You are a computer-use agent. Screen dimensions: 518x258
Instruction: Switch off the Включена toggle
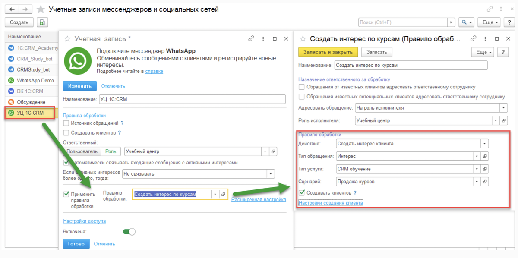(x=129, y=232)
